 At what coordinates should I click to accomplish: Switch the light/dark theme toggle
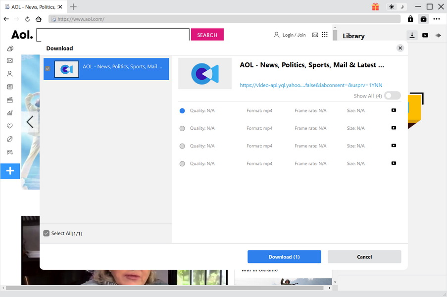396,7
